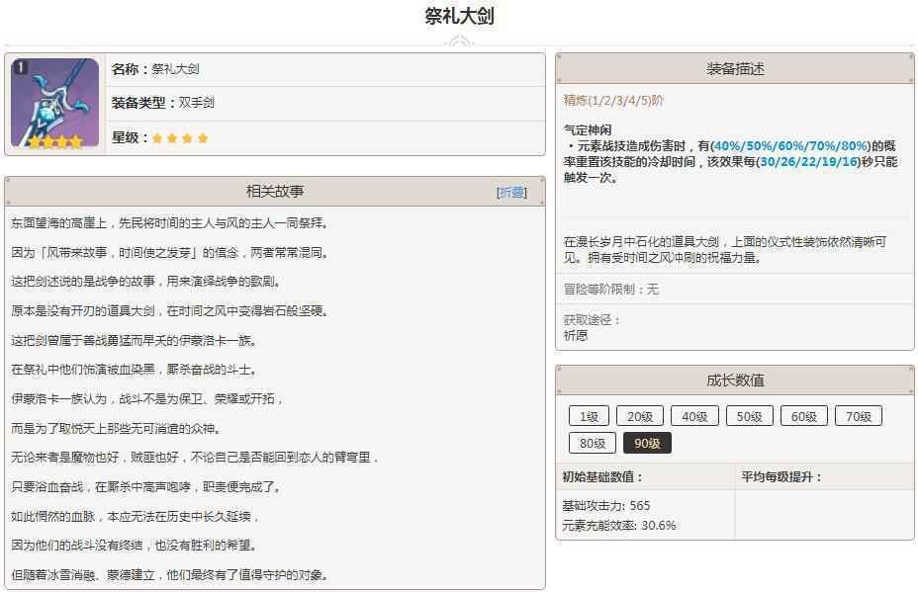
Task: Select the 80级 level tab
Action: (593, 444)
